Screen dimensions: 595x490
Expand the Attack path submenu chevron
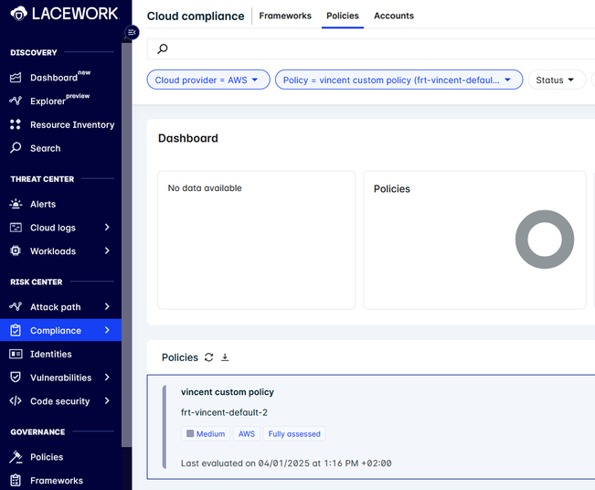point(107,306)
